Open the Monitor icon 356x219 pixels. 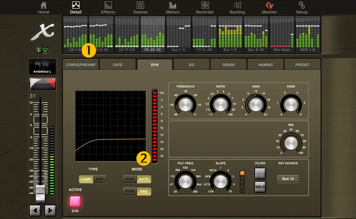pos(269,8)
